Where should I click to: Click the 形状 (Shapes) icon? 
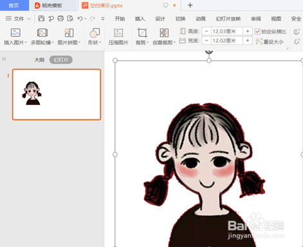(x=95, y=33)
